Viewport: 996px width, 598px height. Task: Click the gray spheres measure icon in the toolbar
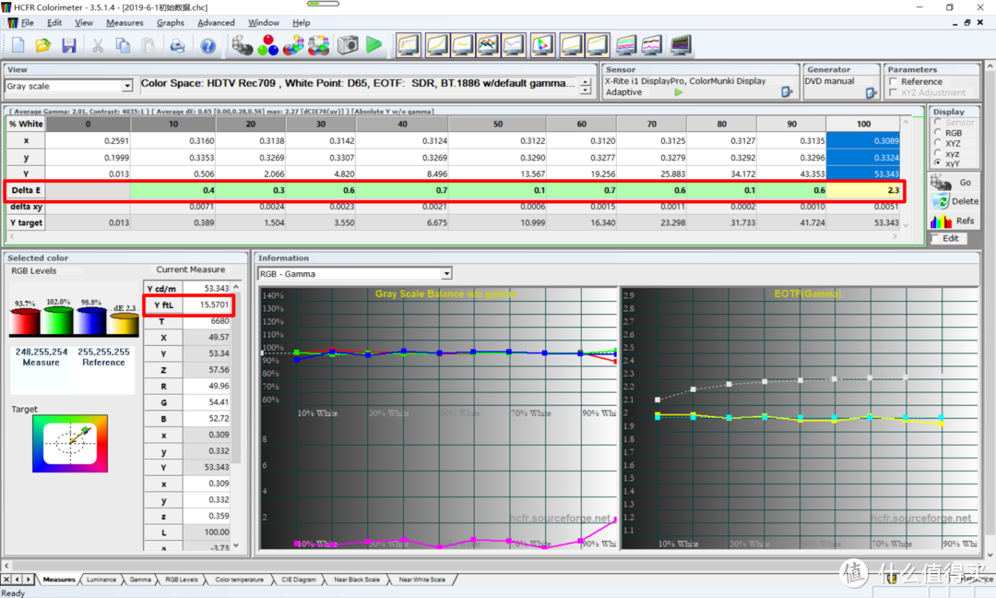[x=243, y=45]
